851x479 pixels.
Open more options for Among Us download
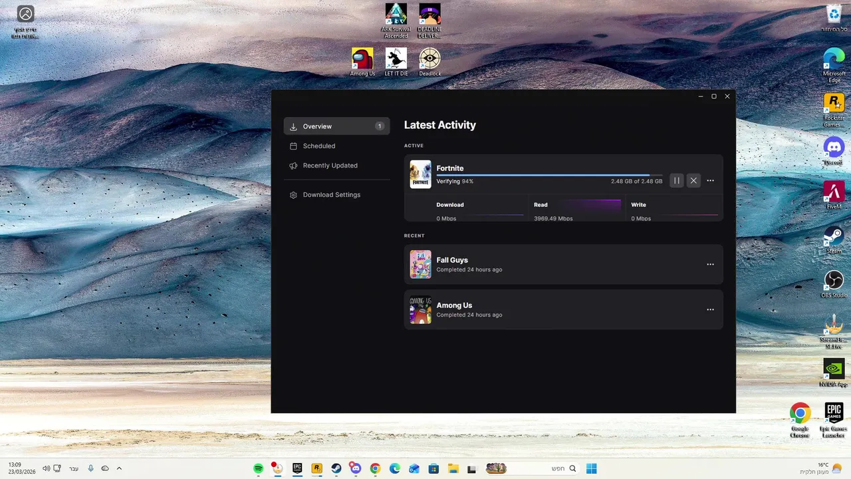click(x=710, y=309)
